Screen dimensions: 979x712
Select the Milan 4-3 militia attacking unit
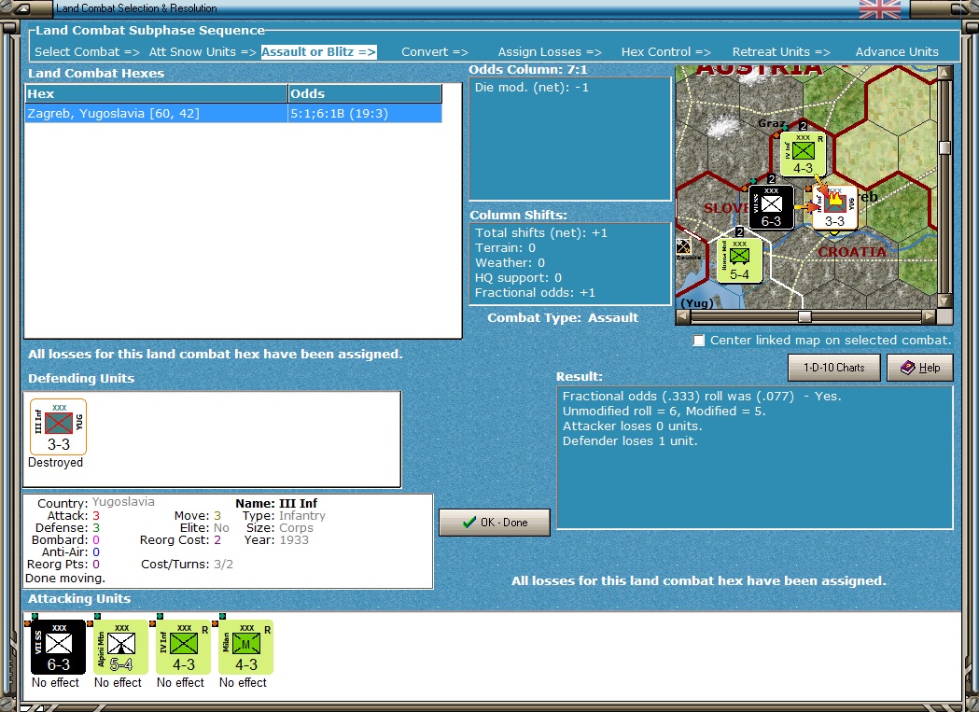click(x=245, y=647)
